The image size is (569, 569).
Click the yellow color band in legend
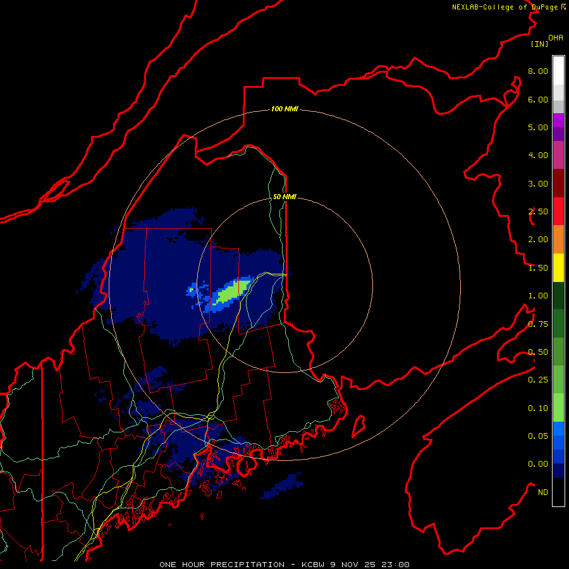coord(558,267)
